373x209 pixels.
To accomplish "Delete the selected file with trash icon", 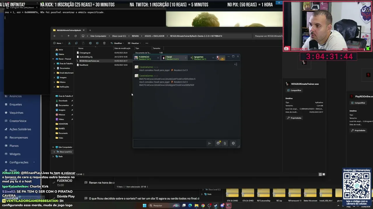I will point(104,43).
